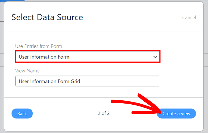Open the Use Entries from Form dropdown
Viewport: 208px width, 133px height.
pos(87,57)
